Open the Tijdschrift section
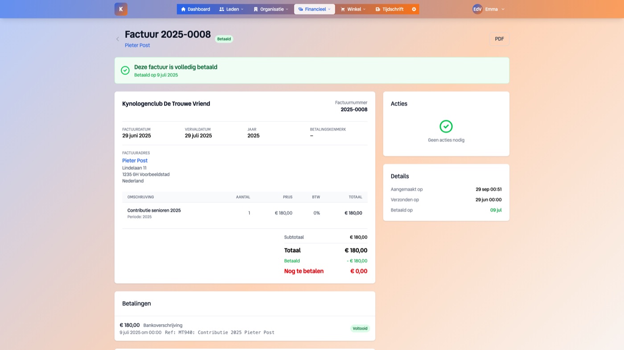The image size is (624, 350). [x=390, y=9]
